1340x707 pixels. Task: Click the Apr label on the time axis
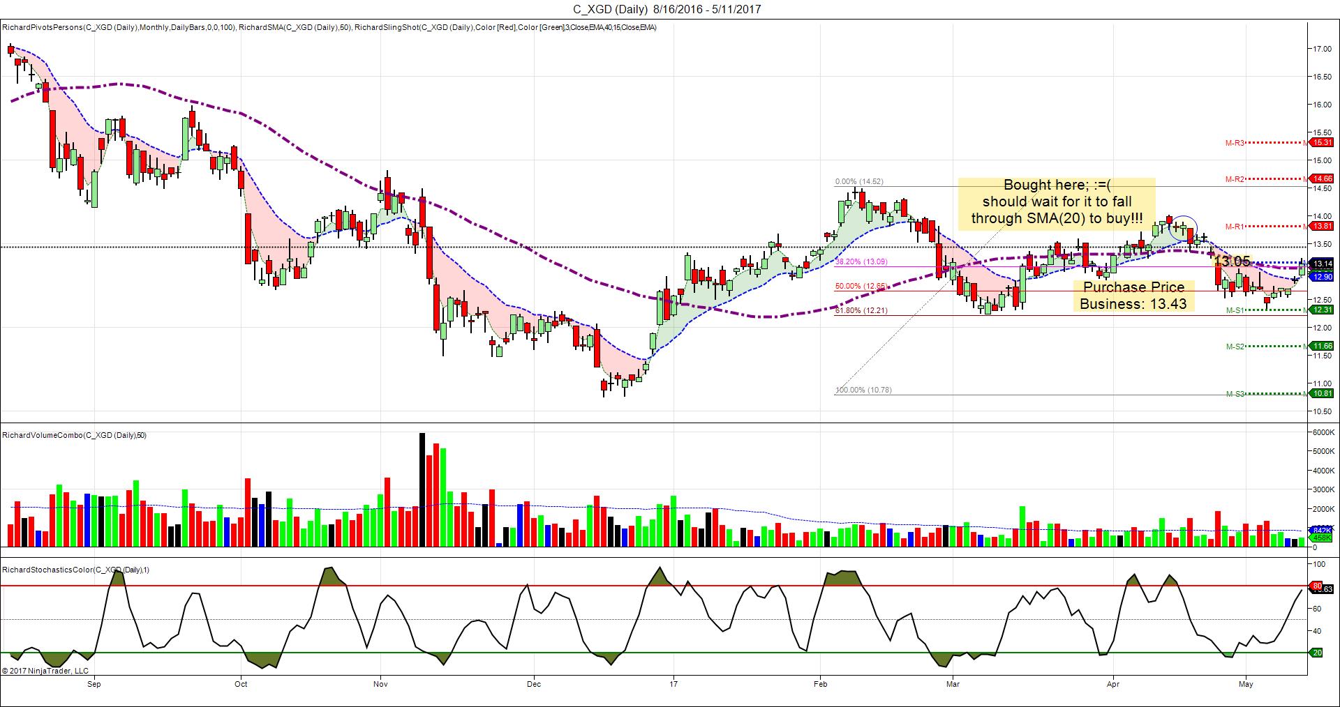1113,684
